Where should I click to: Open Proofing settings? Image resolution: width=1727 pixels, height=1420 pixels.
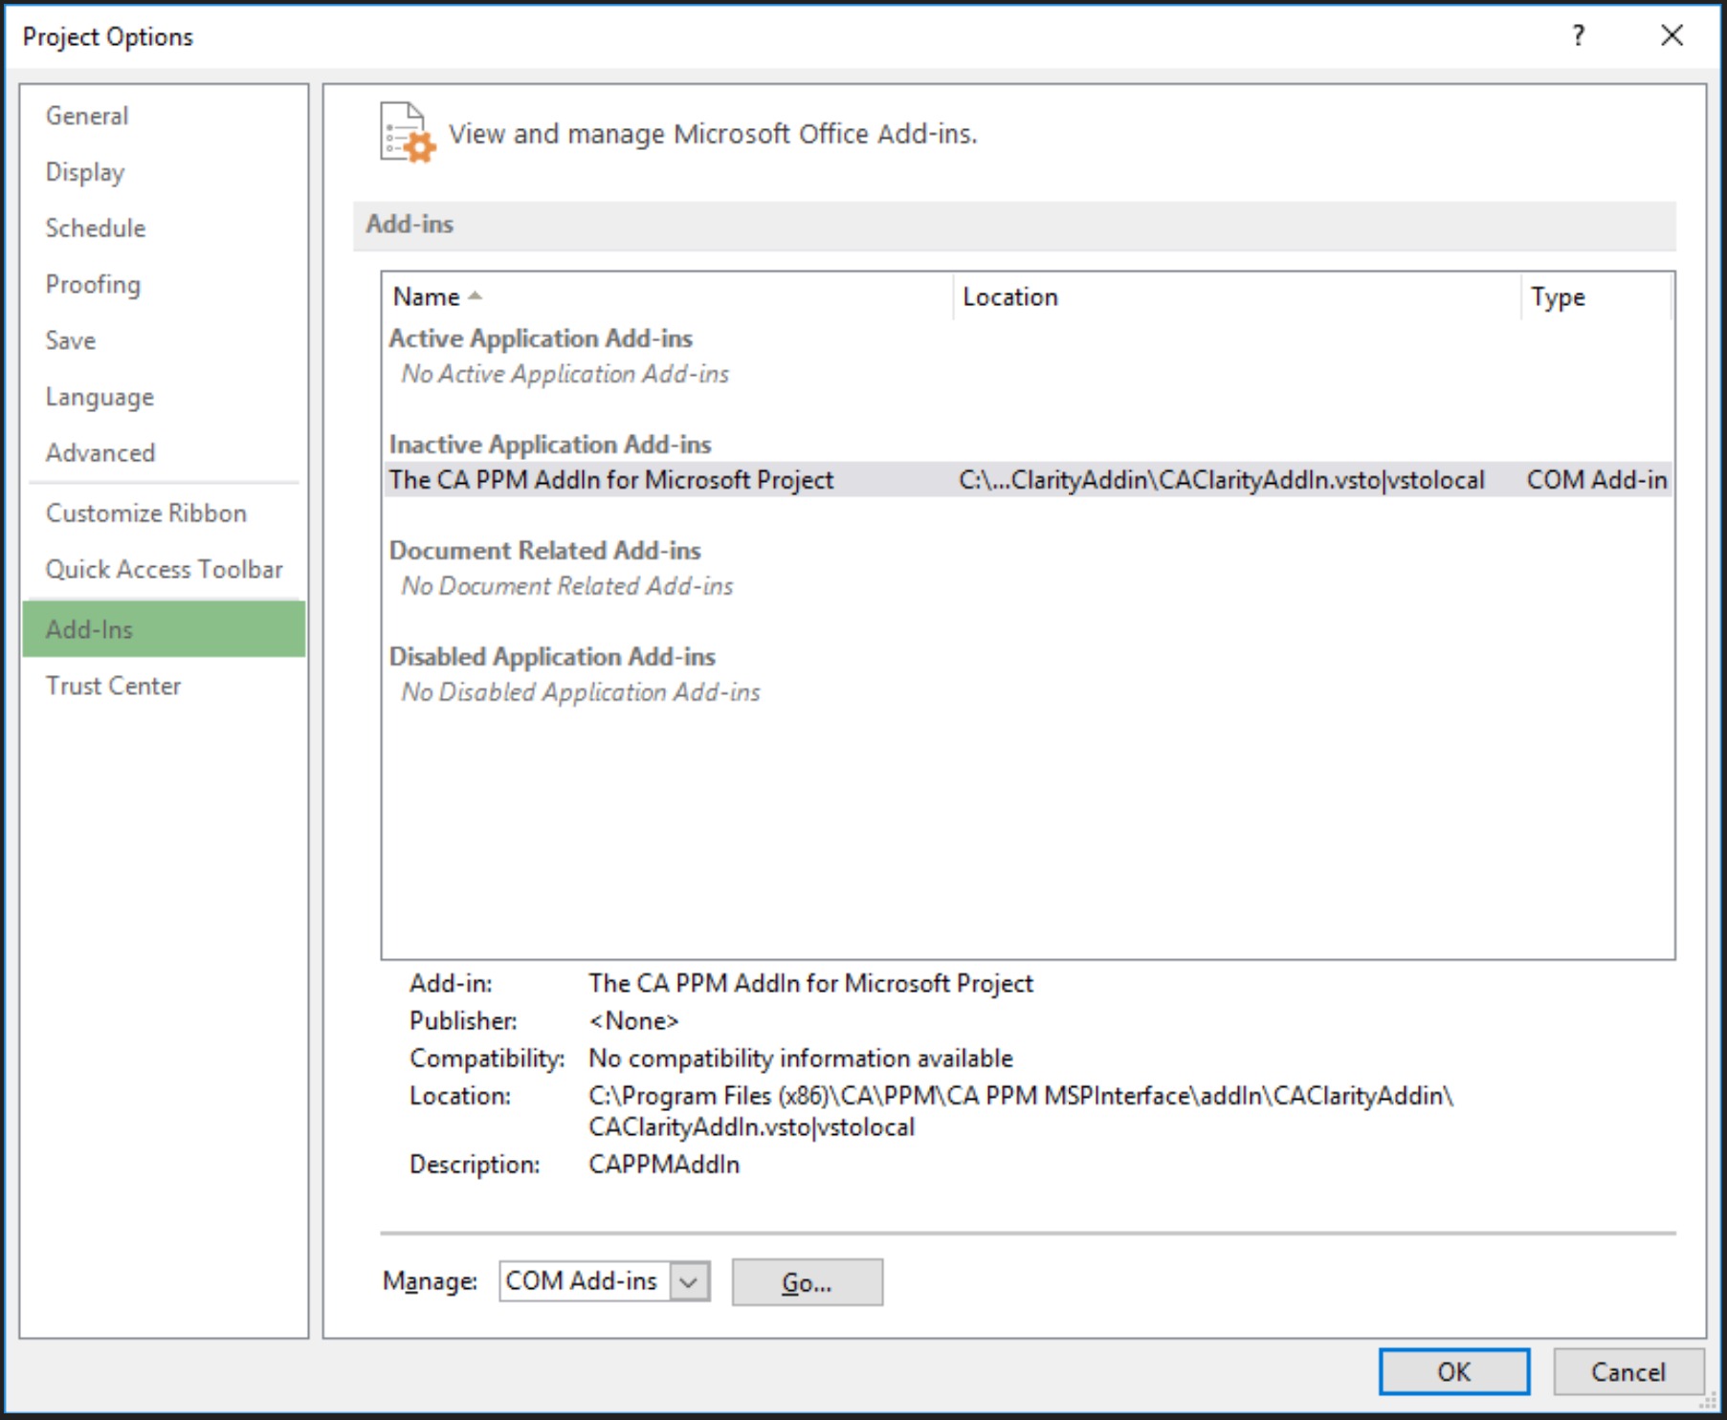(93, 285)
